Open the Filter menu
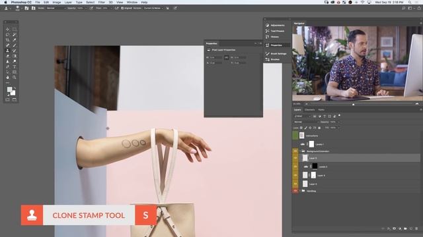This screenshot has width=423, height=237. [101, 2]
